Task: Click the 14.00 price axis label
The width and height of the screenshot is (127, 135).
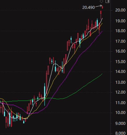Action: pyautogui.click(x=120, y=72)
